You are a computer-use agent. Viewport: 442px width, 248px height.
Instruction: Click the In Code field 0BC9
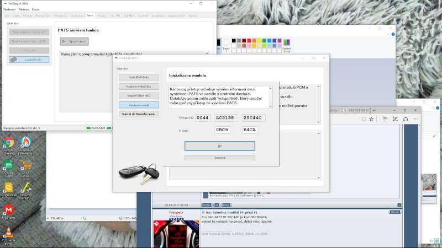(x=222, y=130)
